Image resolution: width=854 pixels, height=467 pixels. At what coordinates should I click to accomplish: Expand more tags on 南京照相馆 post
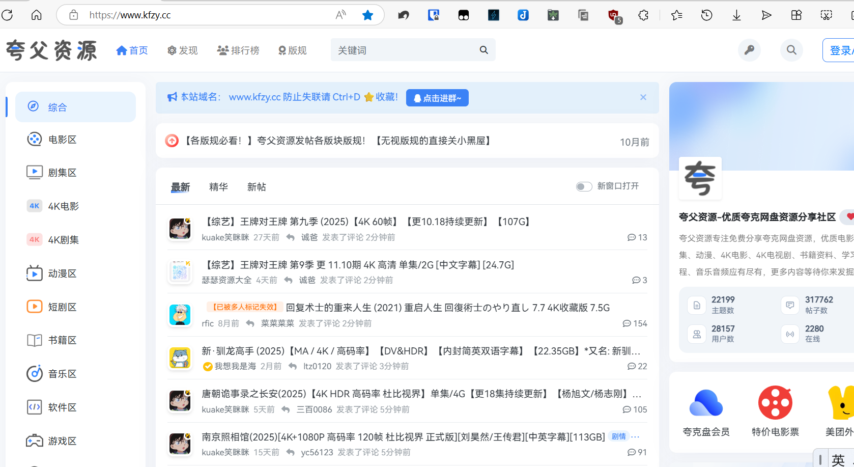tap(635, 437)
